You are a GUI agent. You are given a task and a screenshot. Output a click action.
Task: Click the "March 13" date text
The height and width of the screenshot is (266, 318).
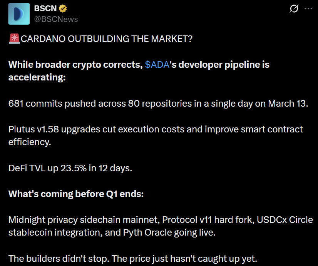[287, 104]
